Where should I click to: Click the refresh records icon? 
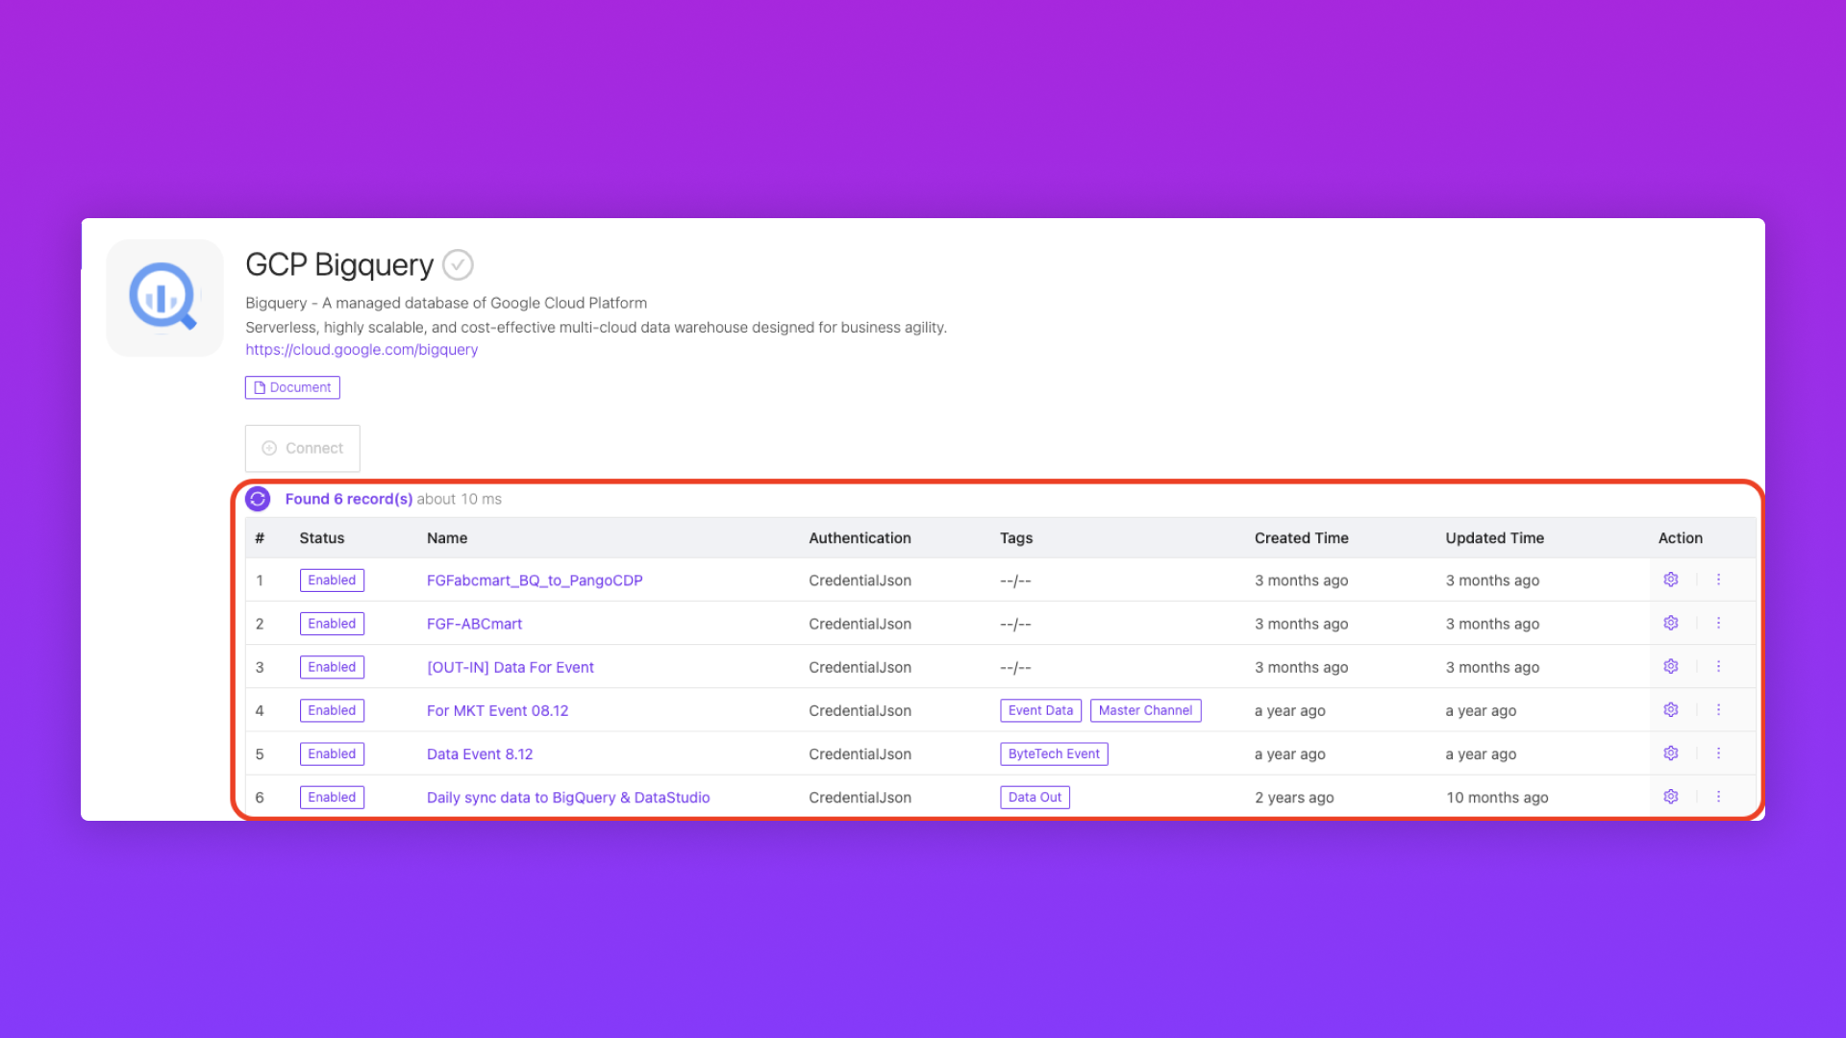pos(258,499)
